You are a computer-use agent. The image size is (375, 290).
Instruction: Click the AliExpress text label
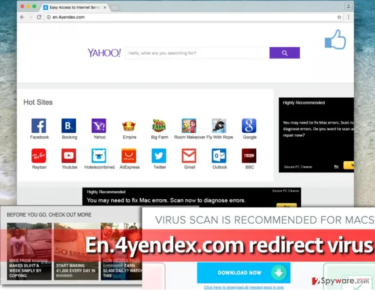(x=129, y=167)
